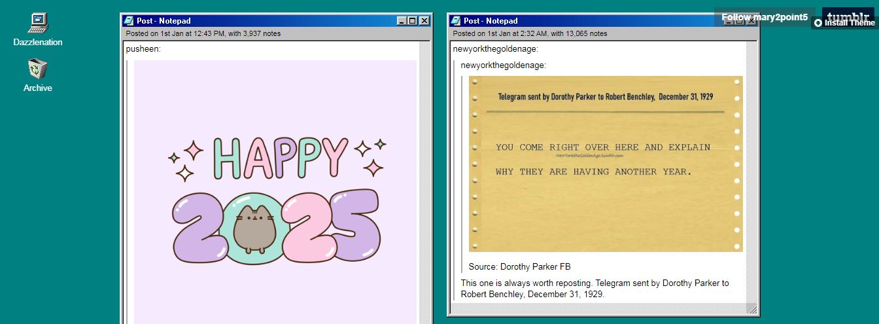Click the pusheen Post - Notepad window title text
The height and width of the screenshot is (324, 879).
[164, 21]
